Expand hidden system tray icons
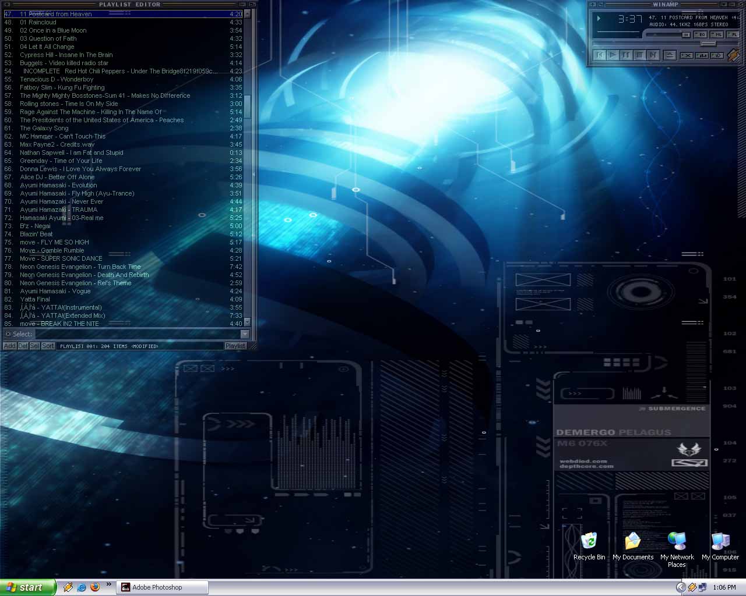 coord(680,587)
